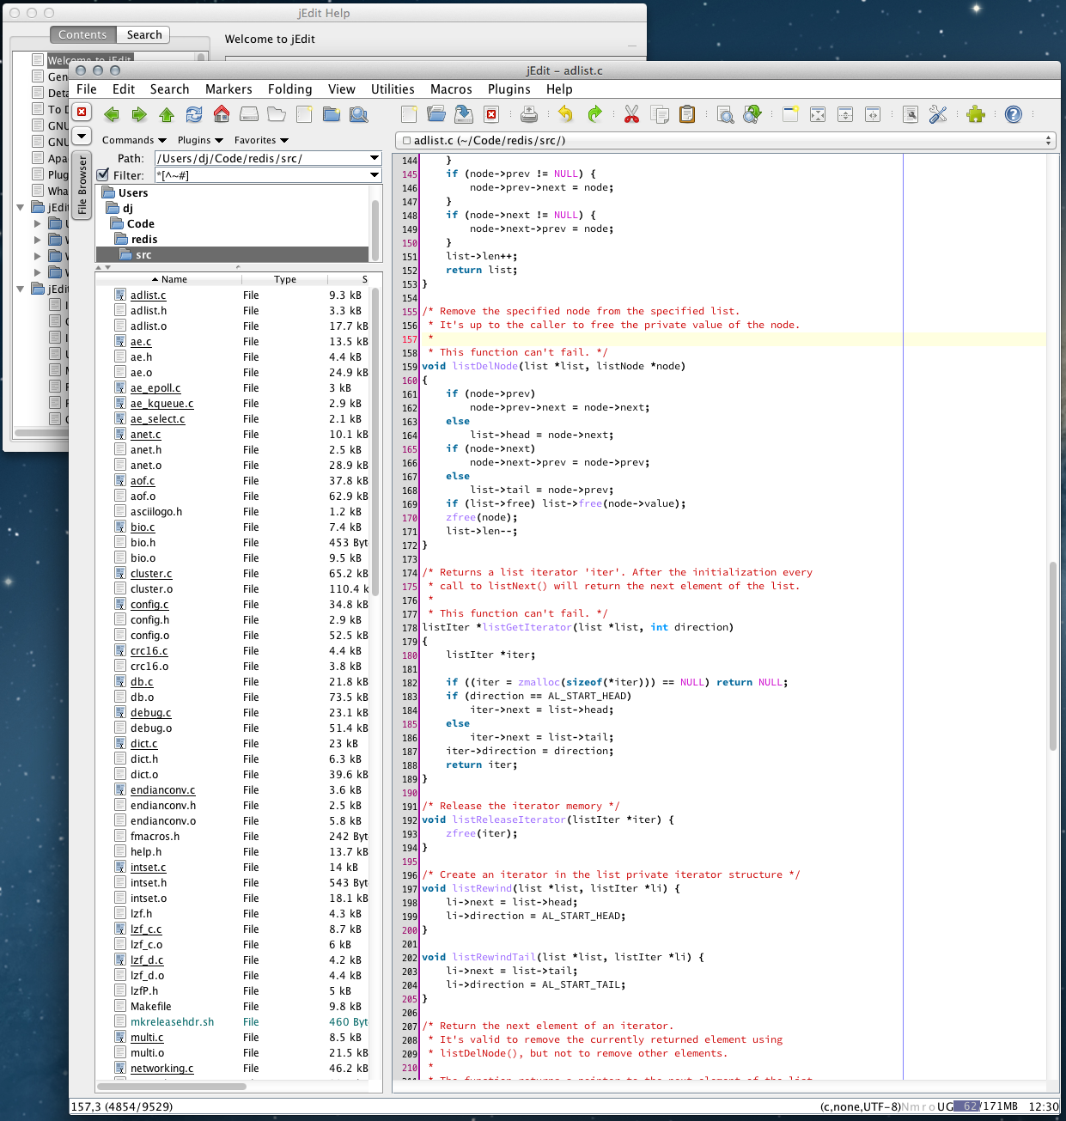Reload the directory in File Browser

194,114
